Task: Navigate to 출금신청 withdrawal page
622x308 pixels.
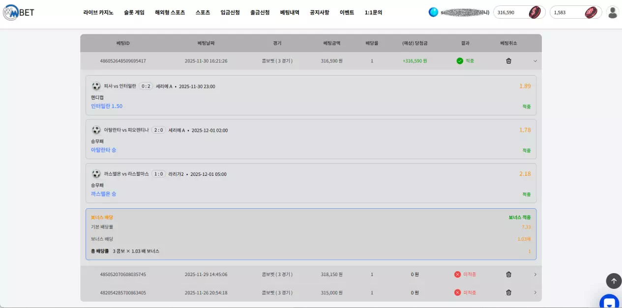Action: (260, 12)
